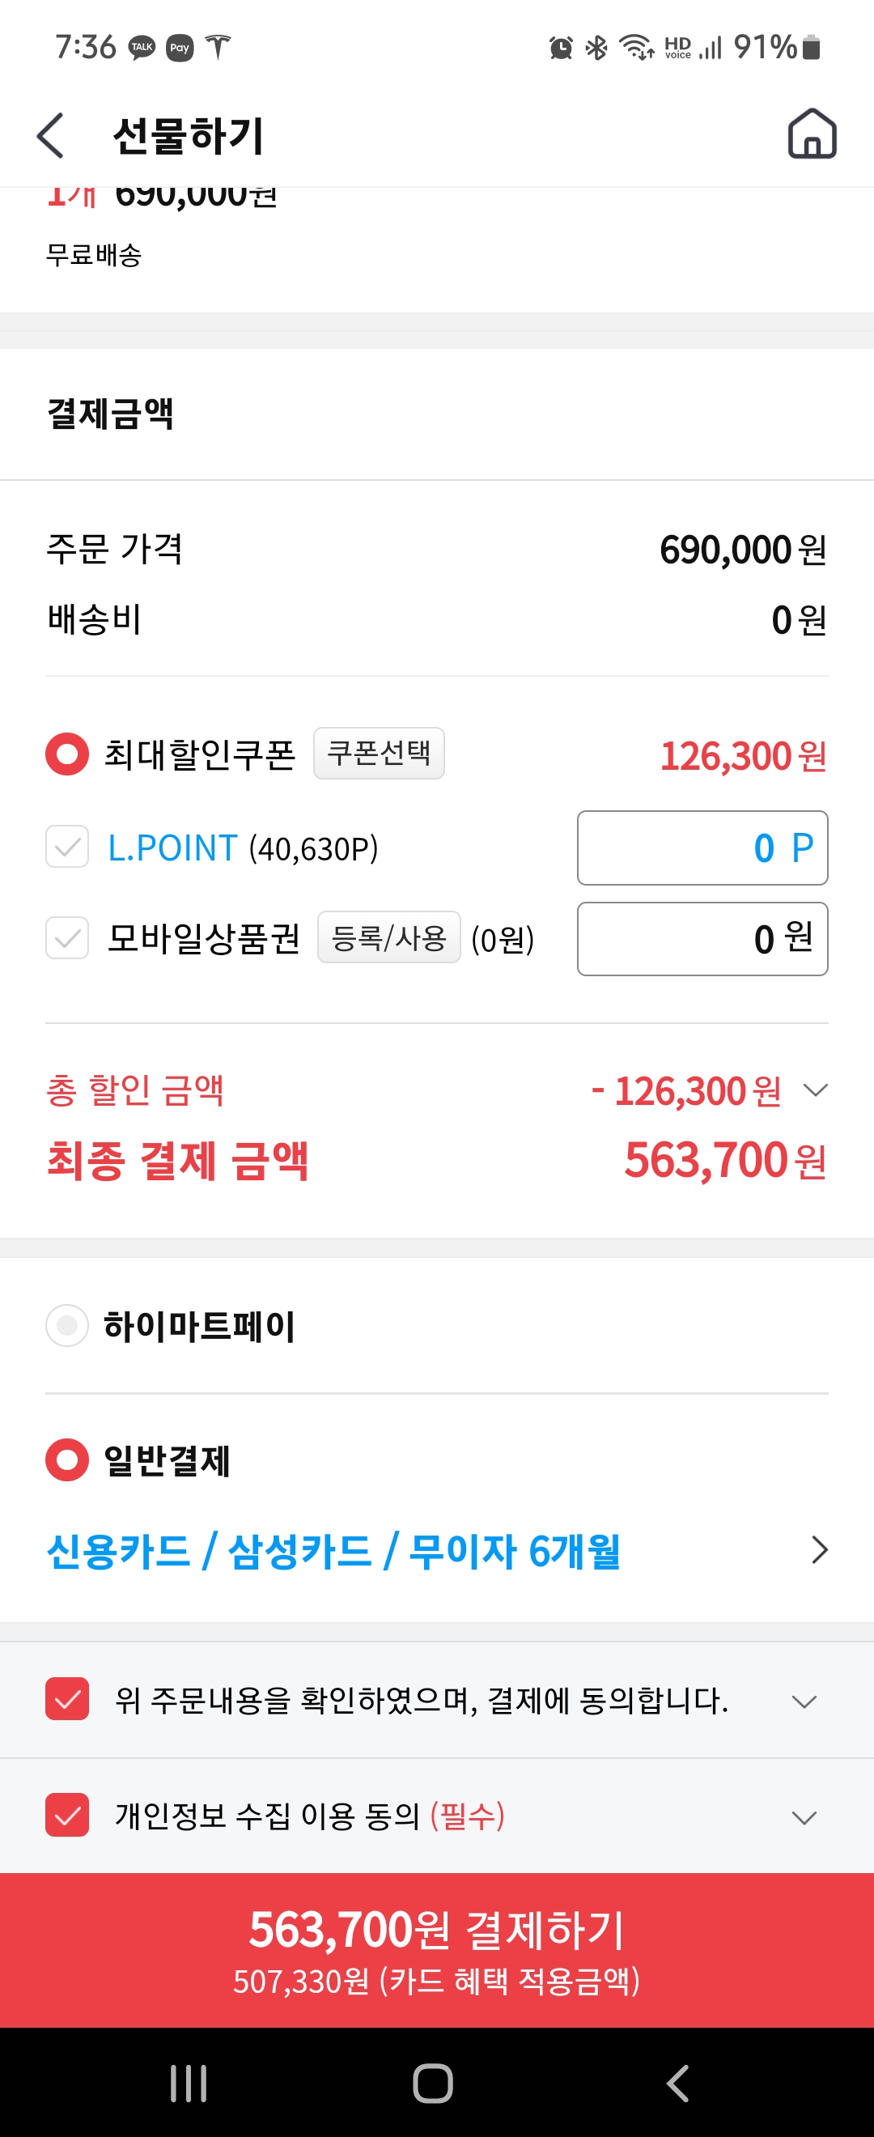
Task: Check the 모바일상품권 checkbox
Action: pos(67,938)
